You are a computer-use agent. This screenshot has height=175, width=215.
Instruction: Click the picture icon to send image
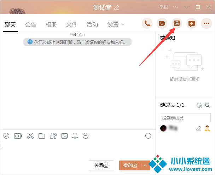coord(64,136)
